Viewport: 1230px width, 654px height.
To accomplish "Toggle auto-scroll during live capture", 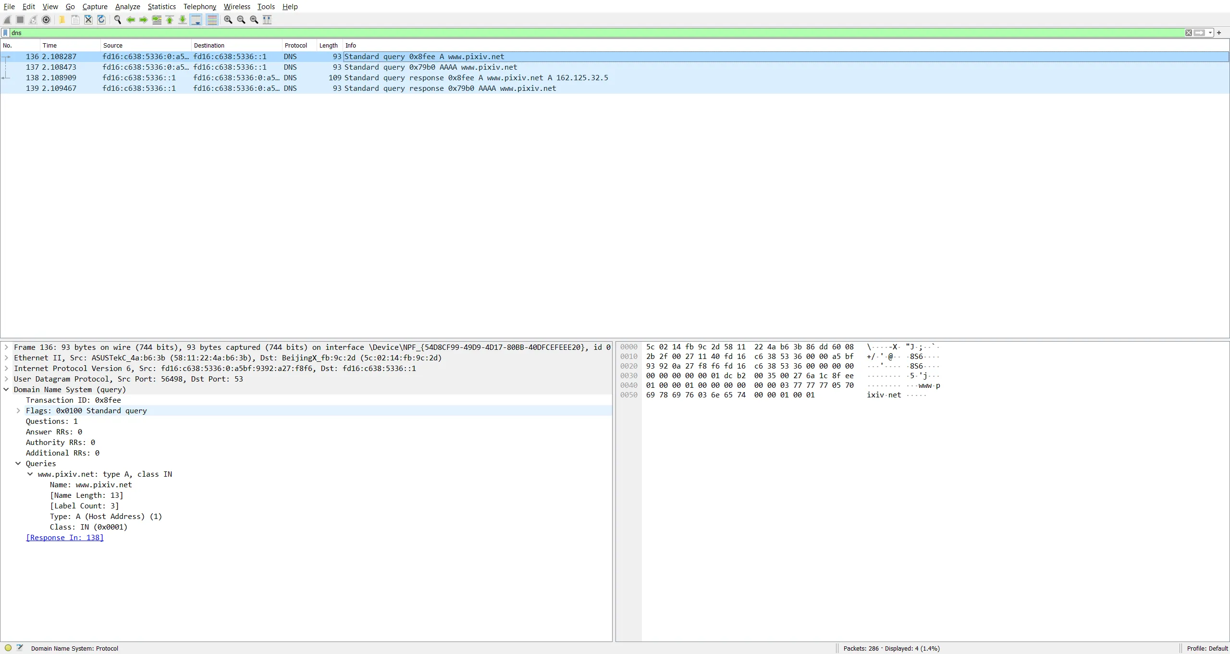I will 196,20.
